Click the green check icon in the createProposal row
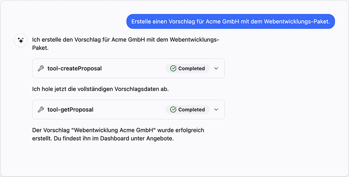349x177 pixels. [x=173, y=69]
